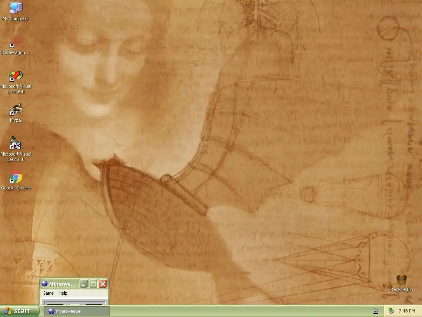Screen dimensions: 422x317
Task: Select the Mypal browser shortcut
Action: pos(16,113)
